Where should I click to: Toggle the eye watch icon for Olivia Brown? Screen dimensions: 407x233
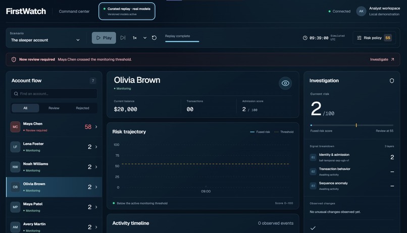point(285,83)
